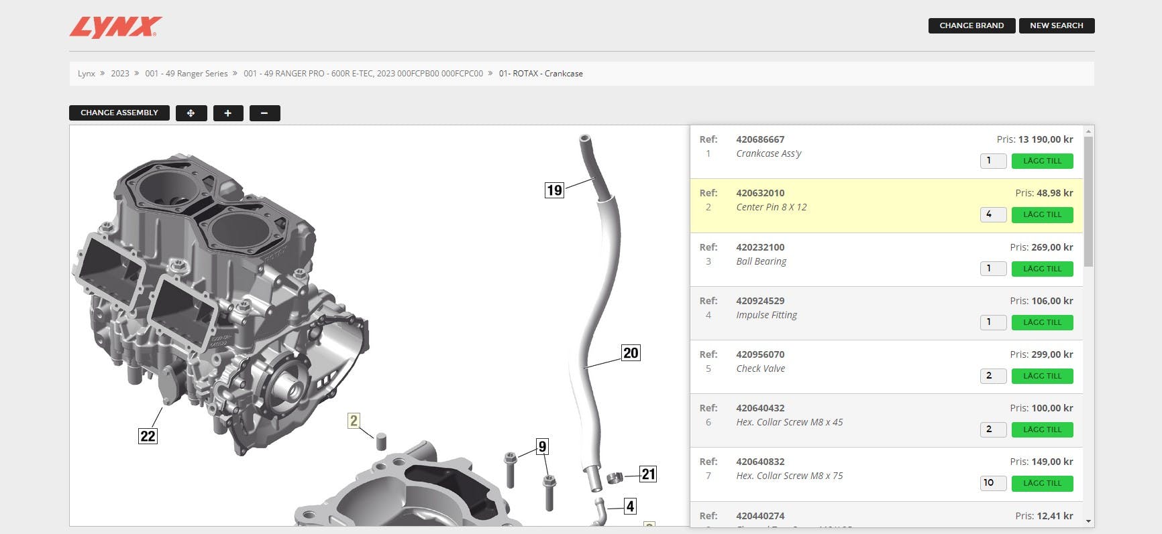Click the Lynx logo
Screen dimensions: 1162x534
point(116,27)
